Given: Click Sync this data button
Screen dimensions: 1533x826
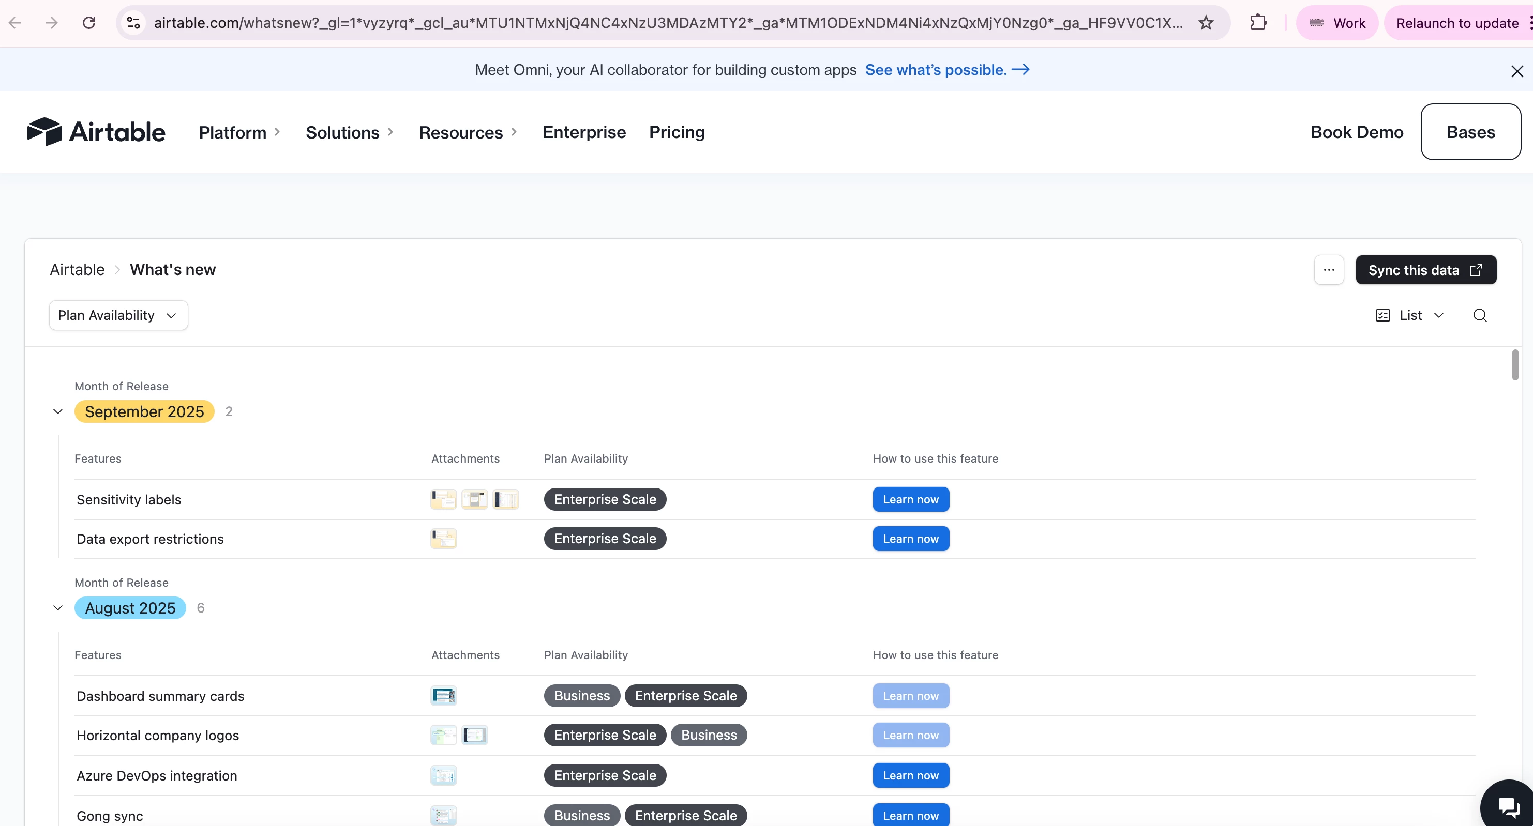Looking at the screenshot, I should (x=1425, y=269).
